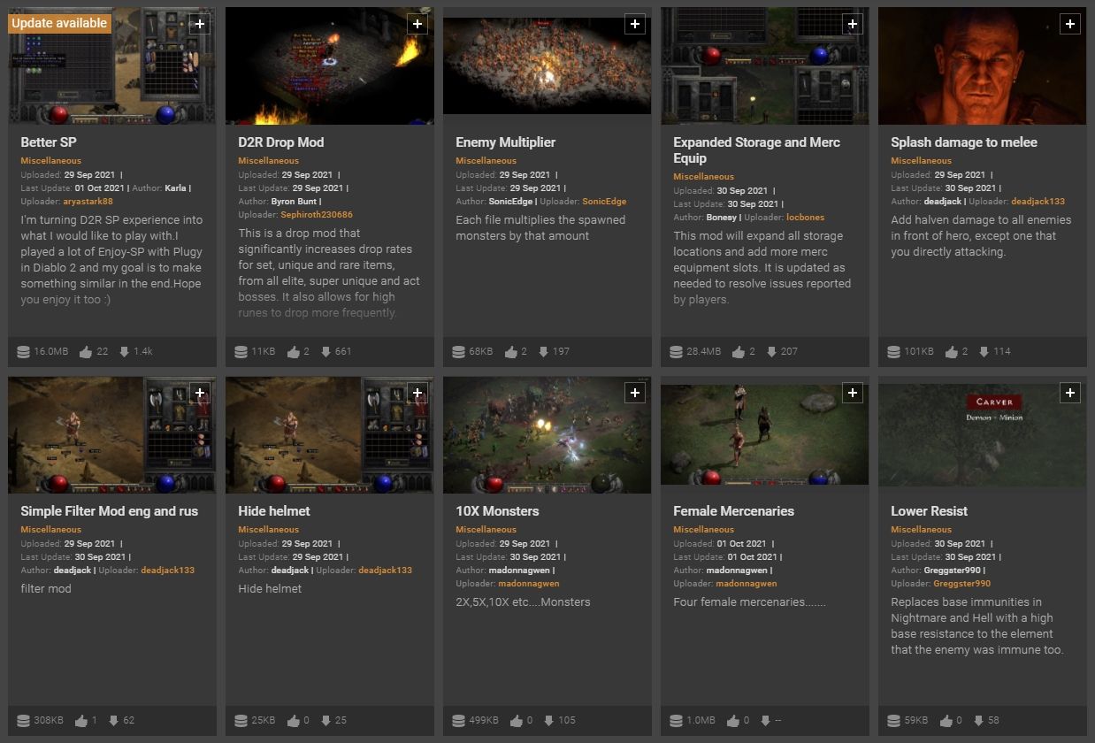
Task: Open the 10X Monsters thumbnail image
Action: 547,435
